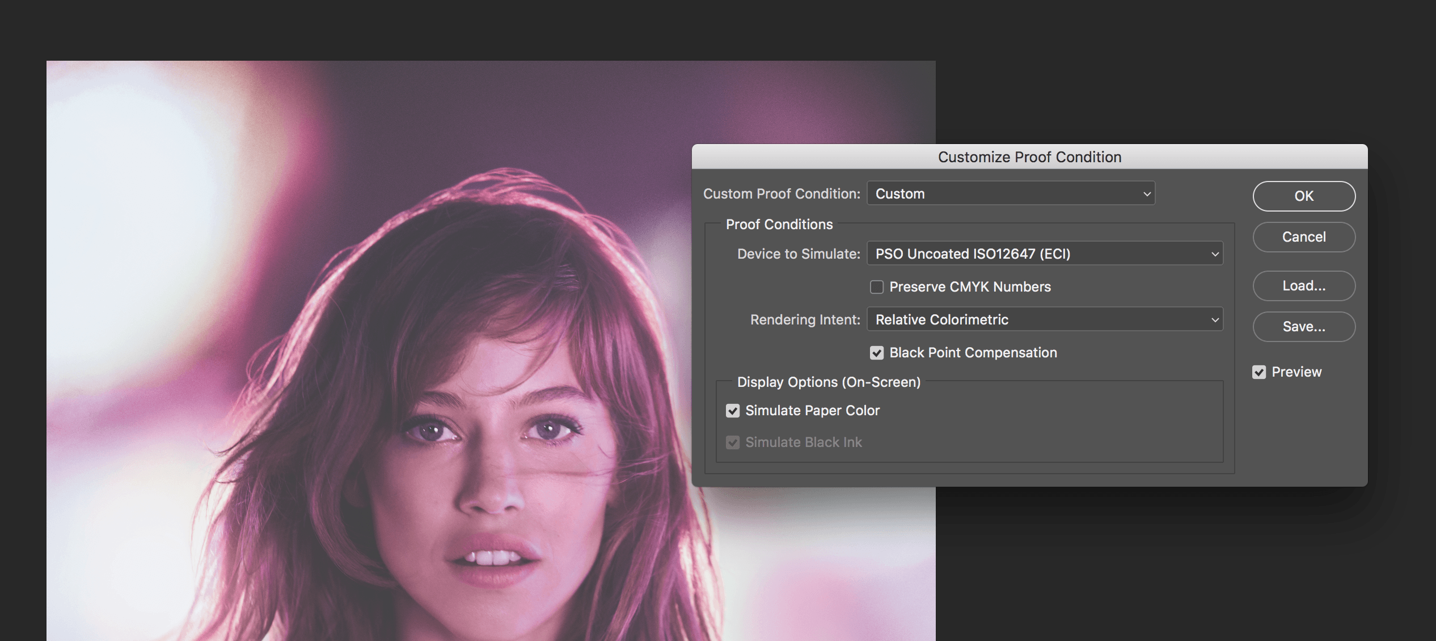Viewport: 1436px width, 641px height.
Task: Click the checkmark in the Preview checkbox
Action: click(1259, 372)
